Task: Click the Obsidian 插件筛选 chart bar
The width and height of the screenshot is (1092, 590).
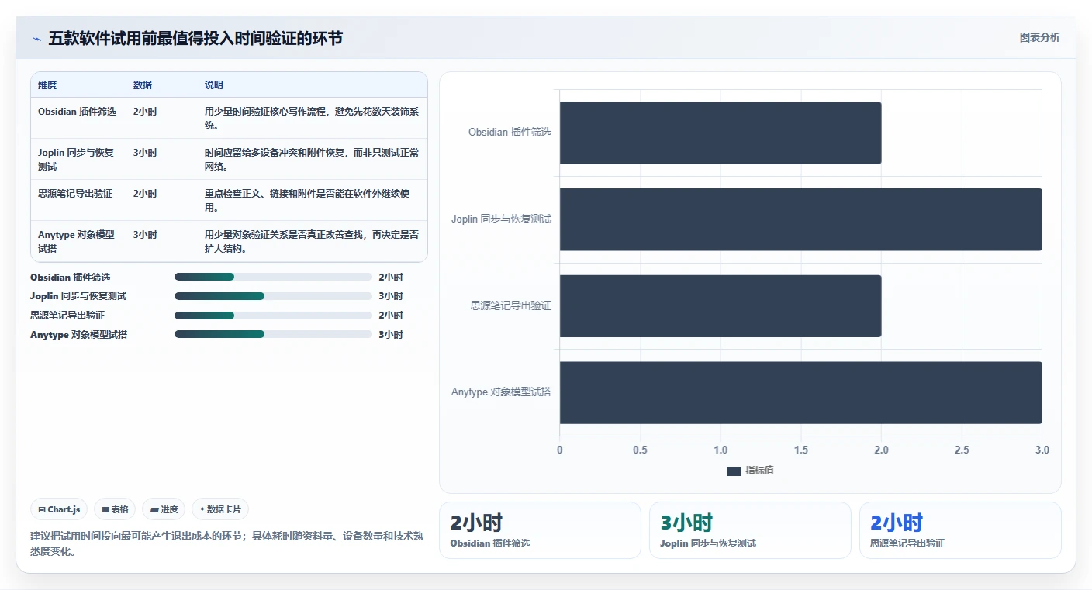Action: pyautogui.click(x=721, y=133)
